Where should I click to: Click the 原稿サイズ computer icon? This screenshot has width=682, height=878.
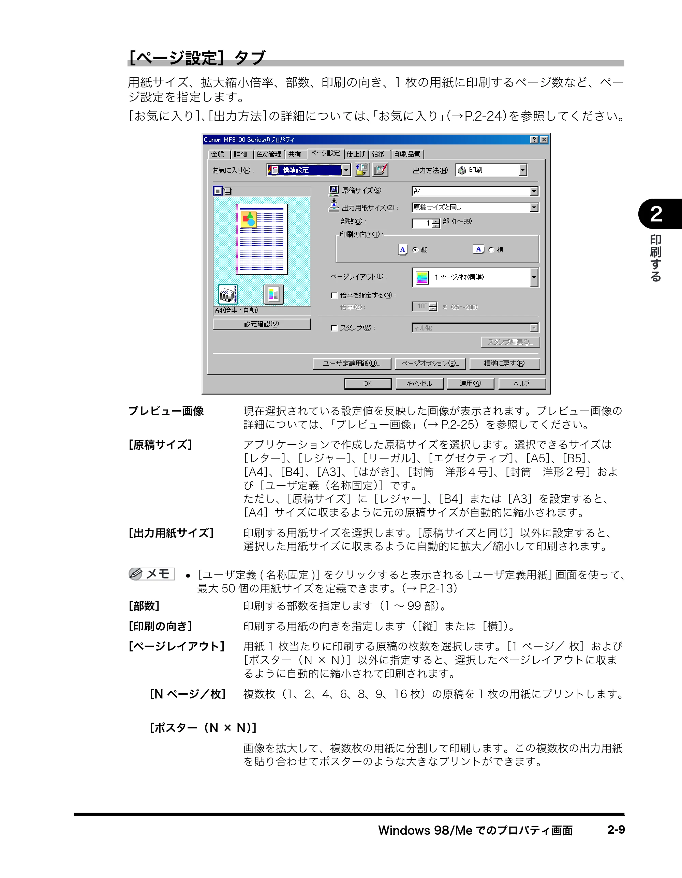coord(333,191)
